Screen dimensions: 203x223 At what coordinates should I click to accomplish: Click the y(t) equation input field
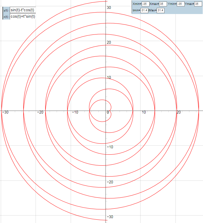point(23,10)
